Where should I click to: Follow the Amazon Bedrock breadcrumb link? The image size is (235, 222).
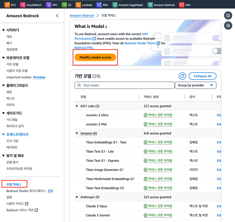[82, 16]
